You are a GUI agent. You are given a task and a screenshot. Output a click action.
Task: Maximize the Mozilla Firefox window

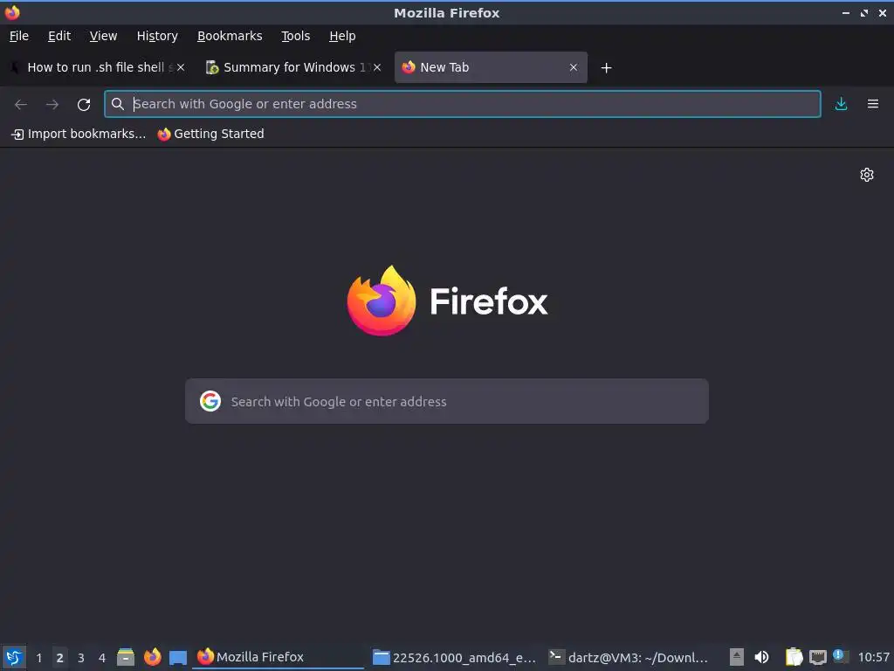864,12
